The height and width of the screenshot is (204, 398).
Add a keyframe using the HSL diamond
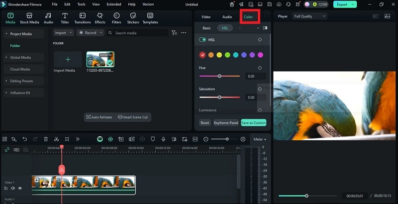[260, 40]
